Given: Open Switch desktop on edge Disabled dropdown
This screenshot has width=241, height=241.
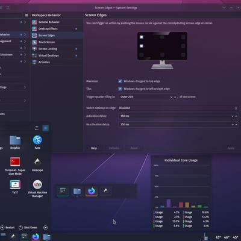Looking at the screenshot, I should click(x=178, y=108).
